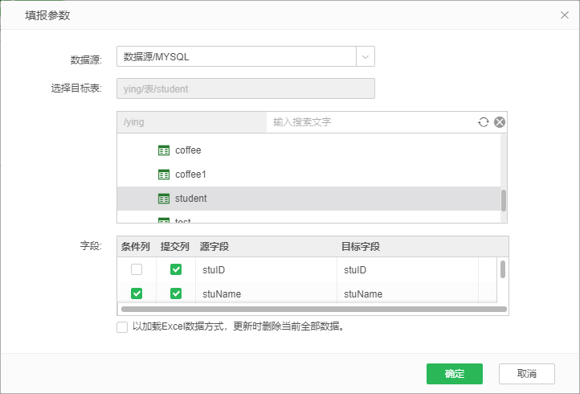
Task: Click the student table icon
Action: (164, 199)
